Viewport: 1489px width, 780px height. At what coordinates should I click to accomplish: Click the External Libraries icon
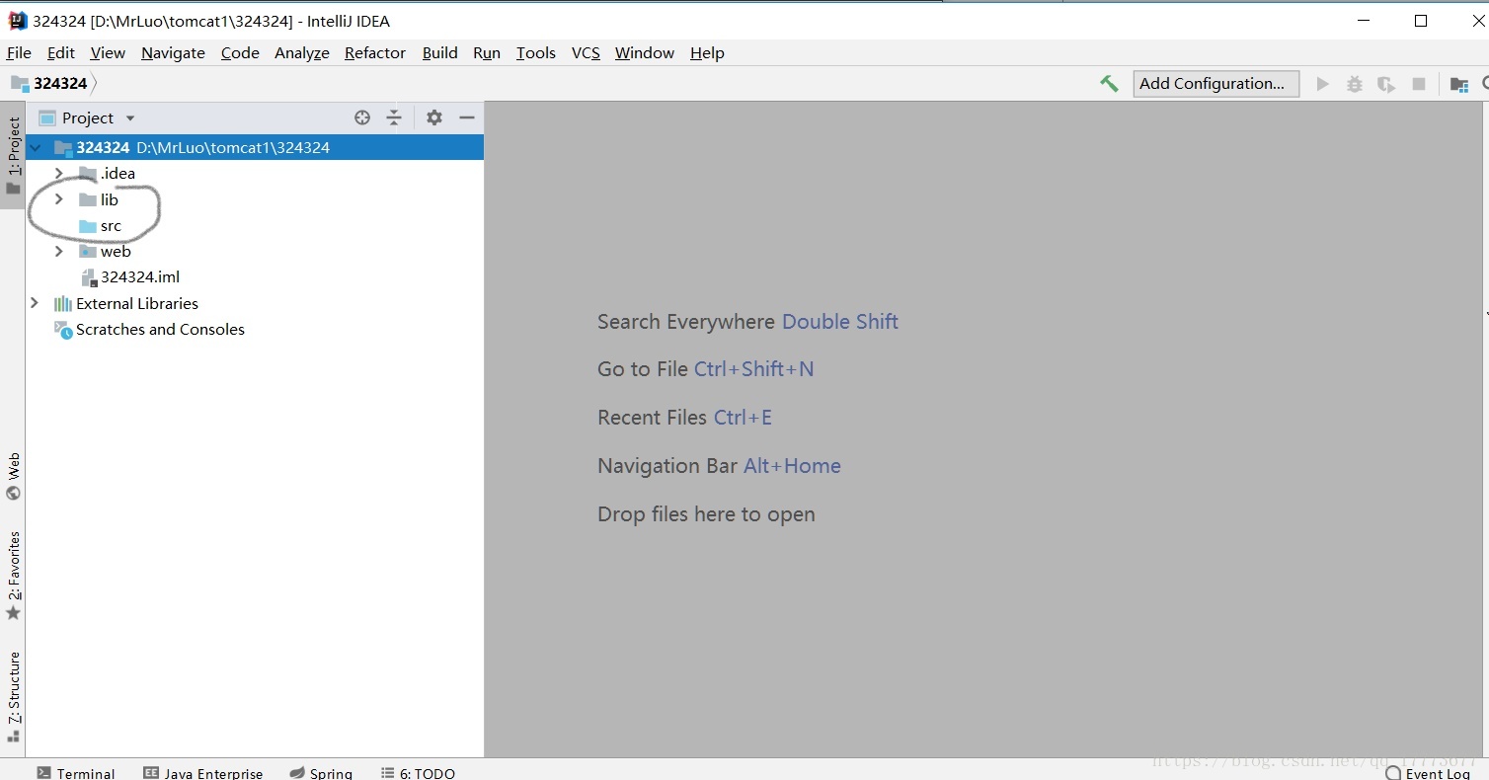coord(63,304)
